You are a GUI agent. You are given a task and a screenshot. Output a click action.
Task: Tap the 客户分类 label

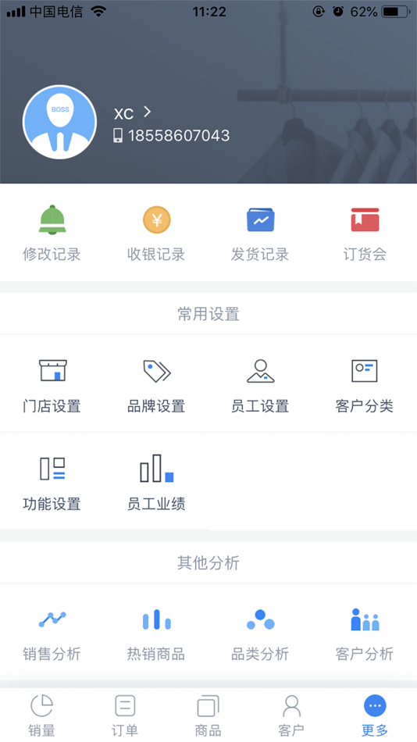pos(365,406)
